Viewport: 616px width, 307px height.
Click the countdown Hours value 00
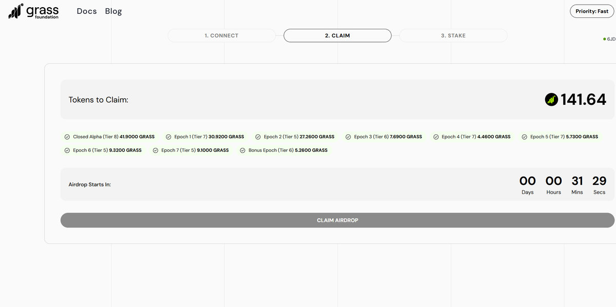point(554,181)
